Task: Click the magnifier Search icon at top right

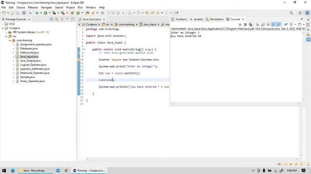Action: click(292, 13)
